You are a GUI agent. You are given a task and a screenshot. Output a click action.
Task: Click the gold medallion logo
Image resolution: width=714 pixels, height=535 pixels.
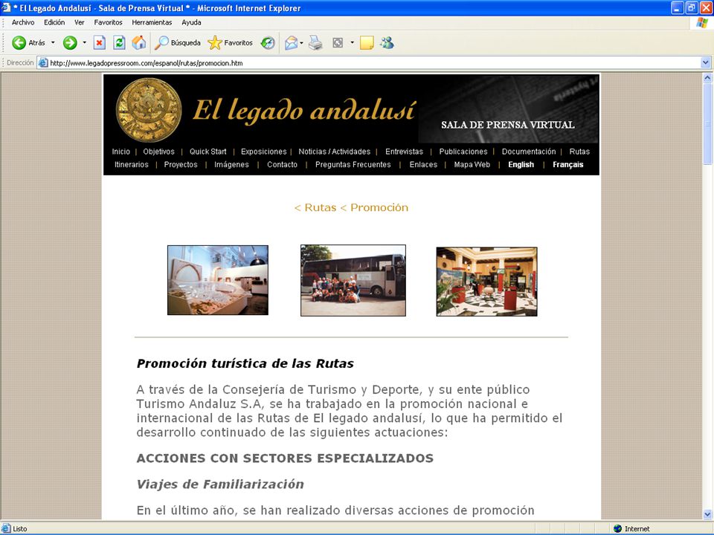149,110
